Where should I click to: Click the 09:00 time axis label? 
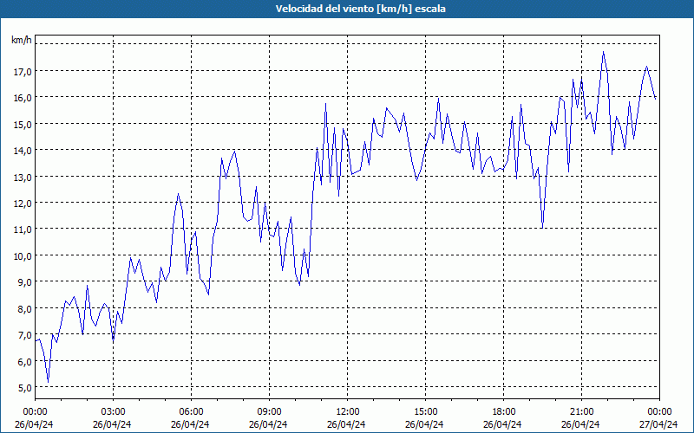(269, 412)
